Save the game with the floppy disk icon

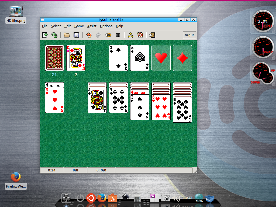click(76, 35)
